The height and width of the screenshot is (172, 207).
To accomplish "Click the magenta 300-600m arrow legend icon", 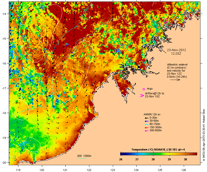I will 146,131.
